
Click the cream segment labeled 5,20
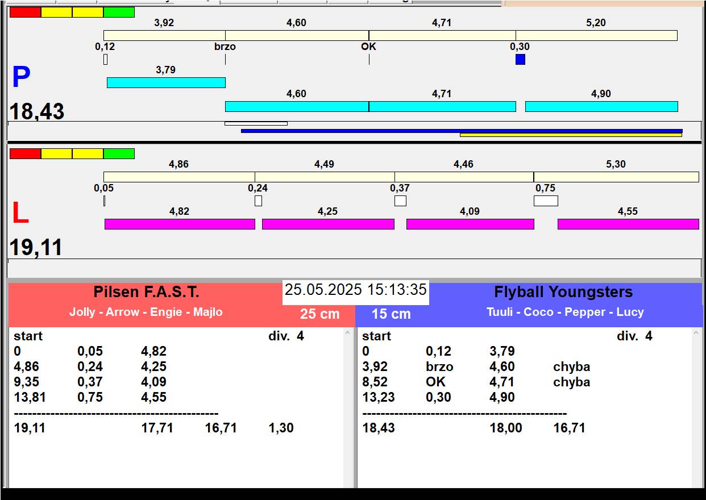pos(596,35)
